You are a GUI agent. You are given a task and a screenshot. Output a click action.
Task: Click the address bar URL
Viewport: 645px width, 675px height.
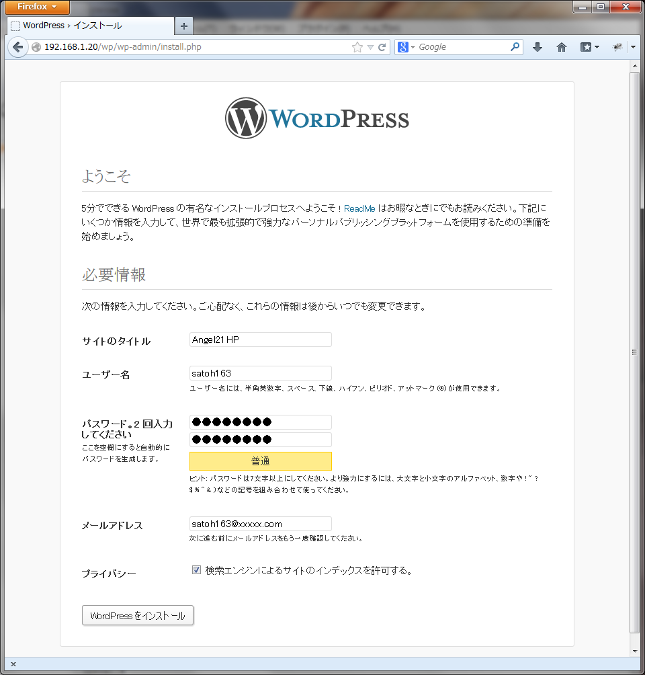point(123,47)
